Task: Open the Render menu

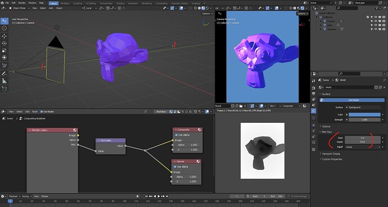Action: pyautogui.click(x=22, y=3)
